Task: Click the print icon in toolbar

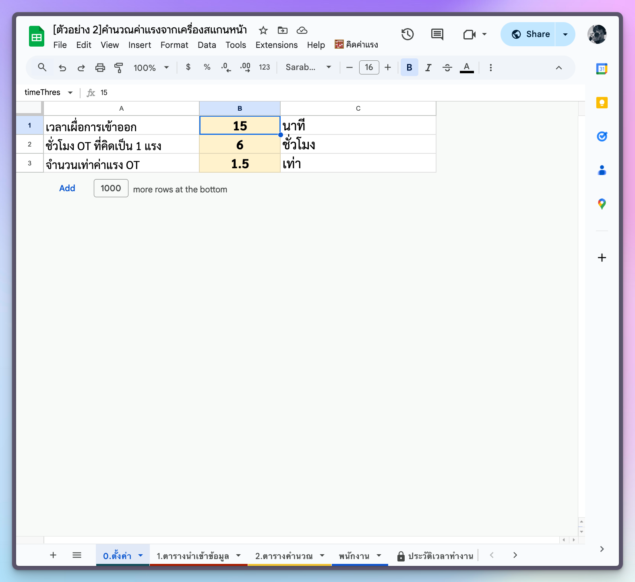Action: pos(100,68)
